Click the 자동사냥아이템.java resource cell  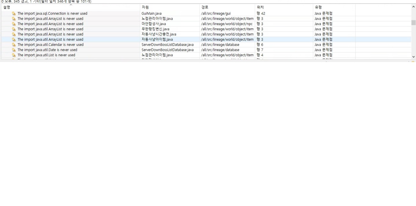pyautogui.click(x=157, y=39)
